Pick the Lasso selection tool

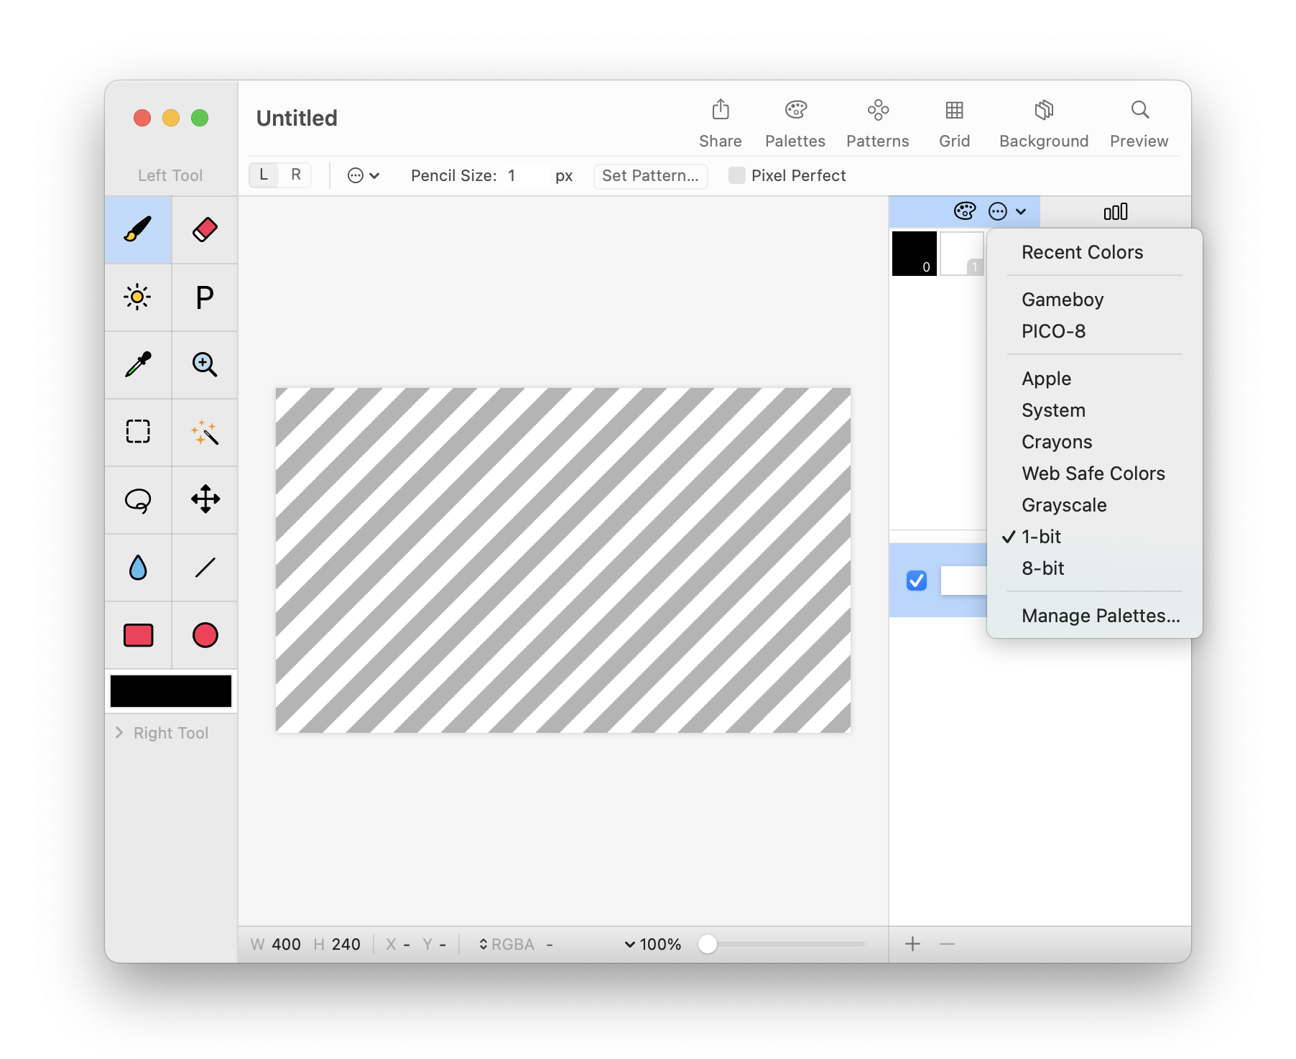click(138, 500)
